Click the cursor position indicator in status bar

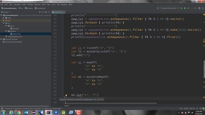181,109
